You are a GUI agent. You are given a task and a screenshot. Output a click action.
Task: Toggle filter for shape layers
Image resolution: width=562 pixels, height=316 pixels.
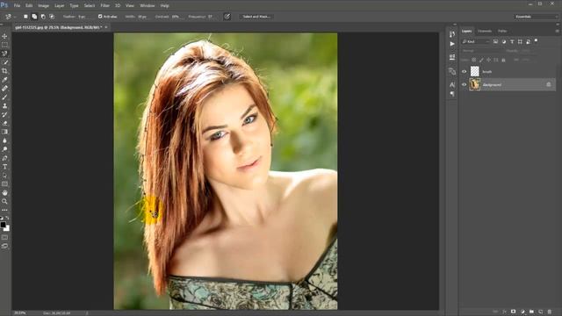tap(520, 41)
